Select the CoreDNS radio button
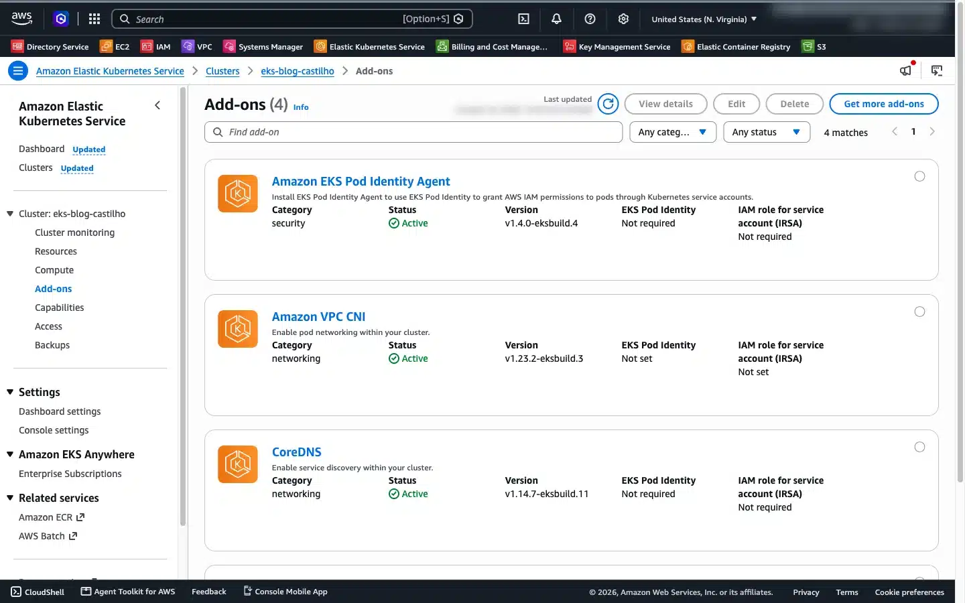965x603 pixels. (919, 447)
